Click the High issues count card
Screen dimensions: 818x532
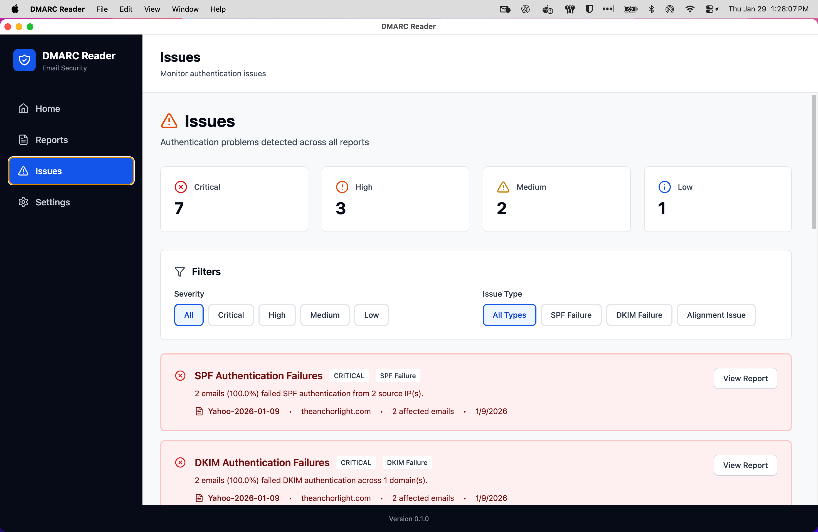[395, 199]
